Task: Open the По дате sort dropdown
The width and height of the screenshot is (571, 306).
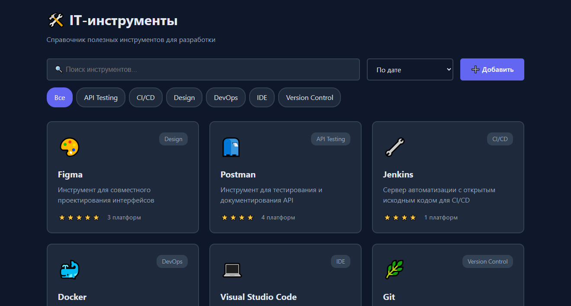Action: [x=410, y=69]
